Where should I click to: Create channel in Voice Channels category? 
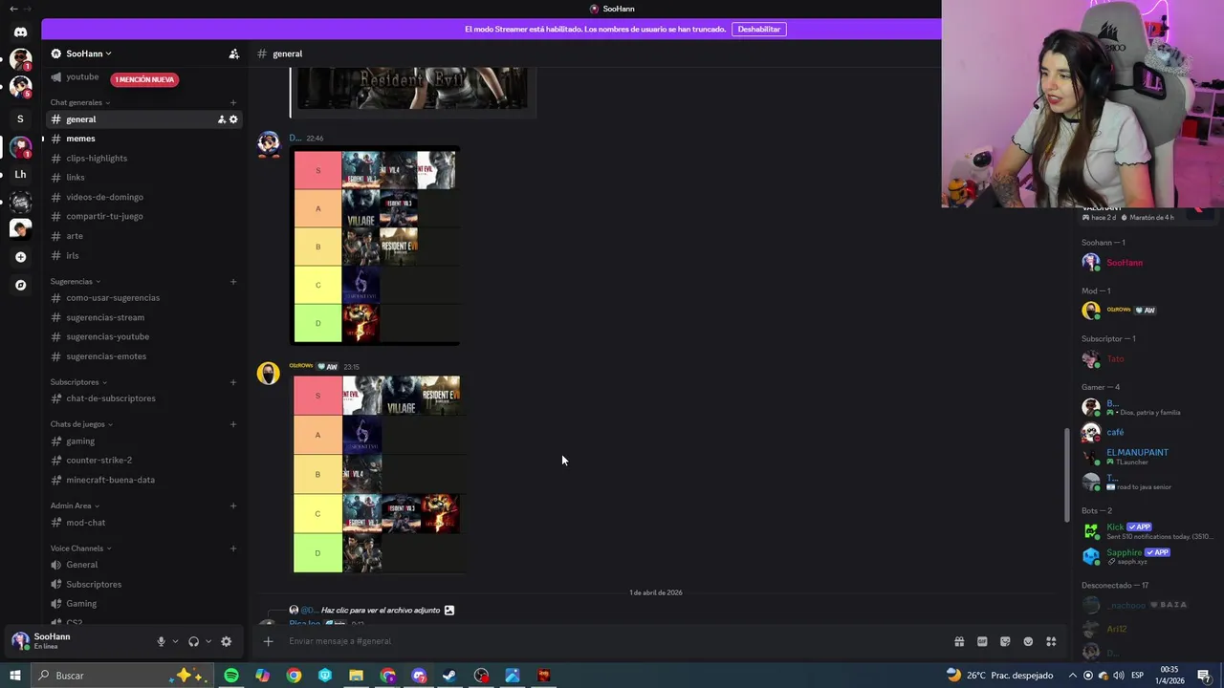point(233,548)
